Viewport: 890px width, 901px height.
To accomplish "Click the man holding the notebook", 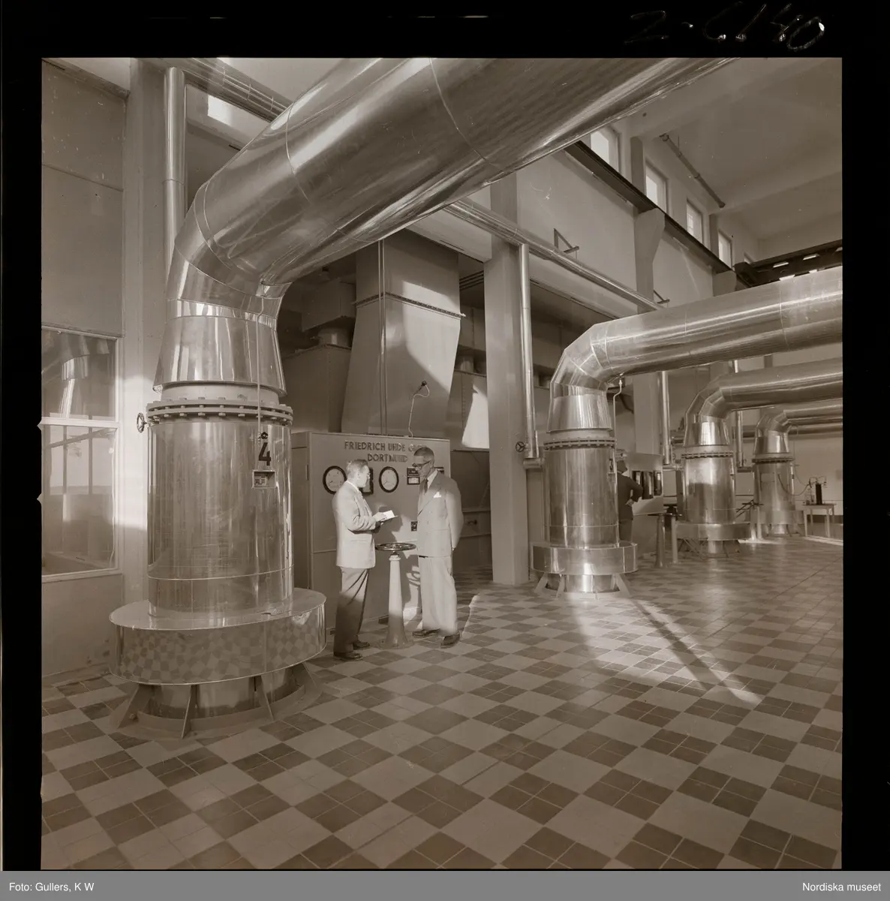I will pos(353,556).
